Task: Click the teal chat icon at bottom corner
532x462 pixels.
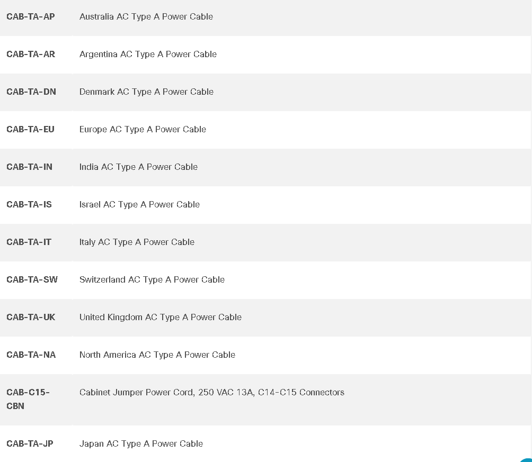Action: pos(527,459)
